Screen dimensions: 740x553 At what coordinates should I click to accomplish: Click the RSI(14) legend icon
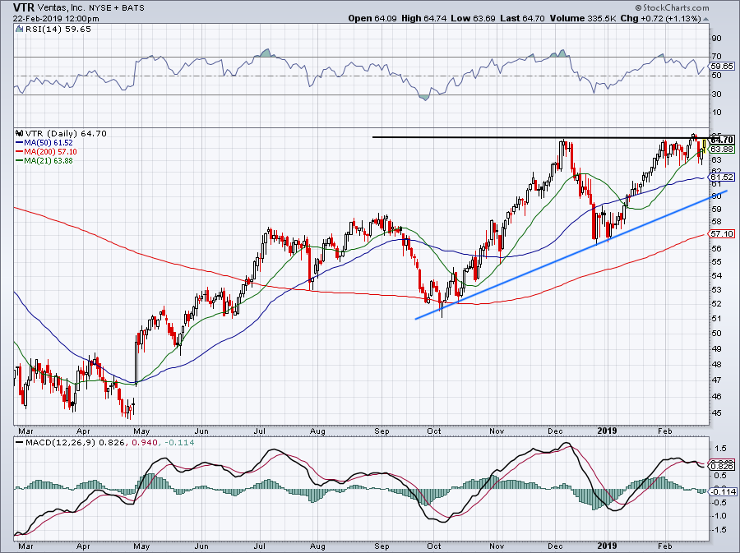click(20, 30)
